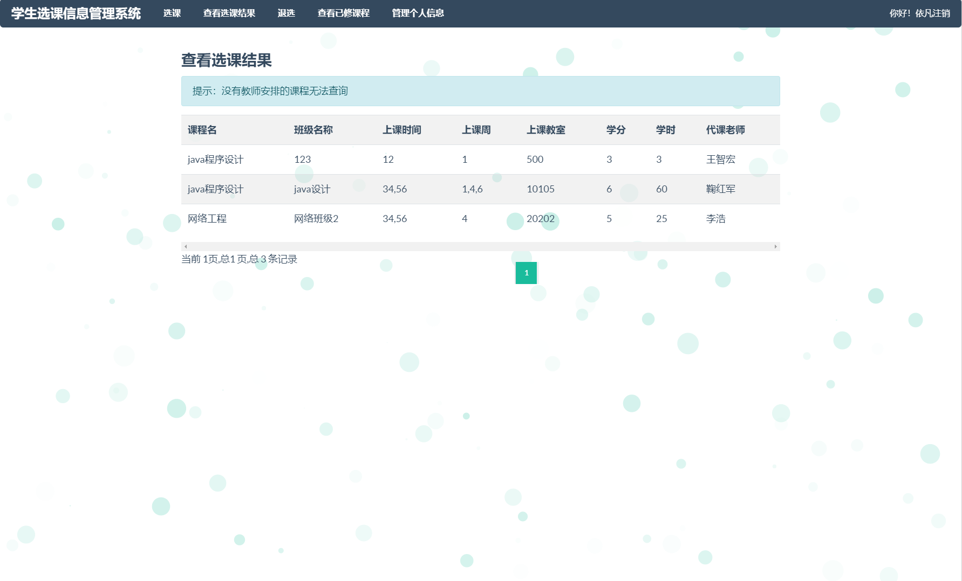Select page 1 in pagination
Image resolution: width=962 pixels, height=581 pixels.
(526, 273)
